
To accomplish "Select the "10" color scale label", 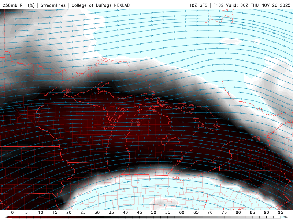I will coord(41,212).
